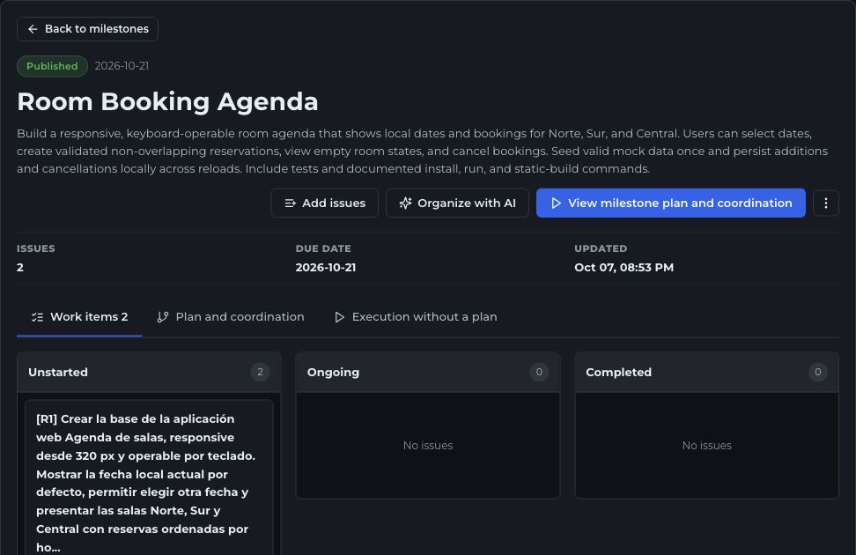Click the Unstarted column header

(x=149, y=372)
